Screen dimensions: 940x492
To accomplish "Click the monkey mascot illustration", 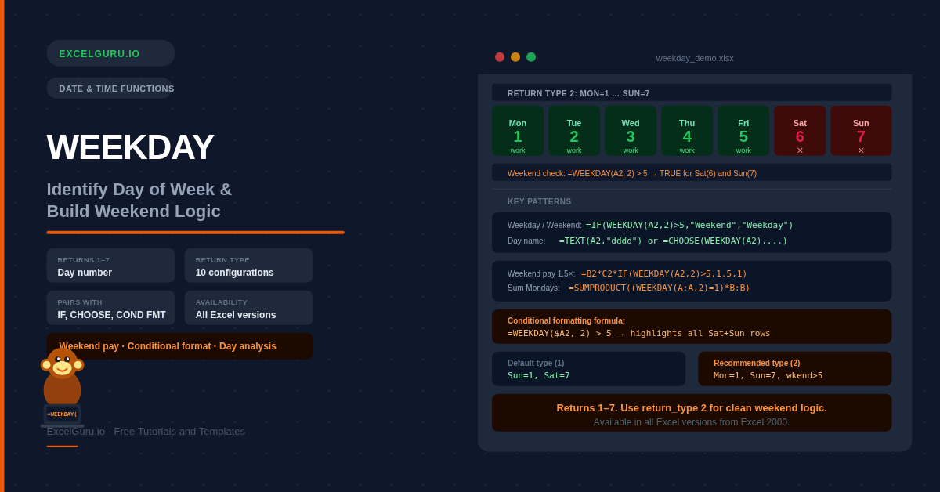I will point(62,385).
